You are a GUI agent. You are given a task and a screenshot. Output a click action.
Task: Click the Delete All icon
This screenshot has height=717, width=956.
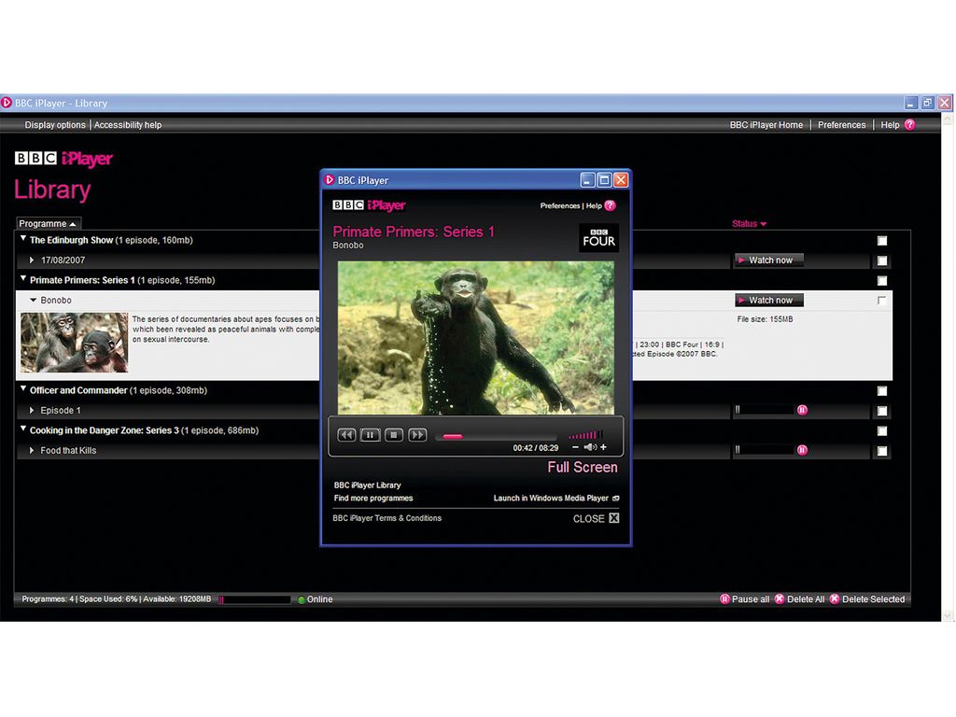point(780,598)
